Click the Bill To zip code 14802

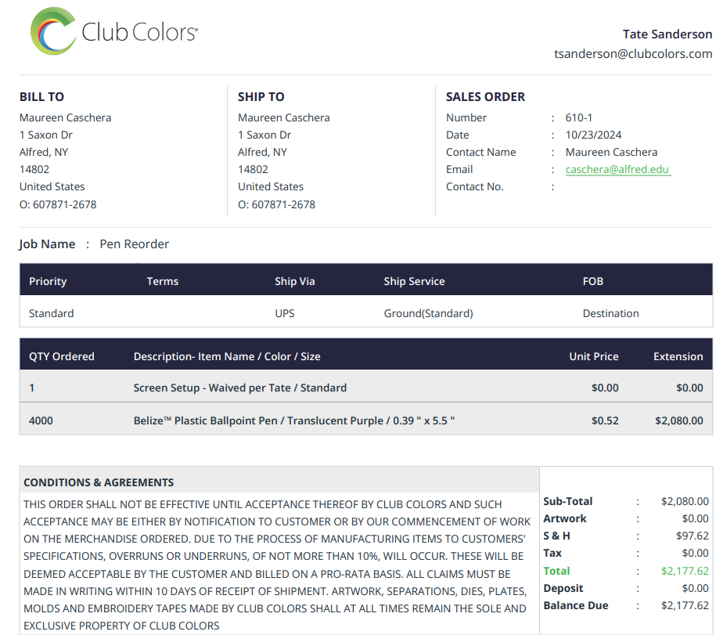tap(34, 169)
